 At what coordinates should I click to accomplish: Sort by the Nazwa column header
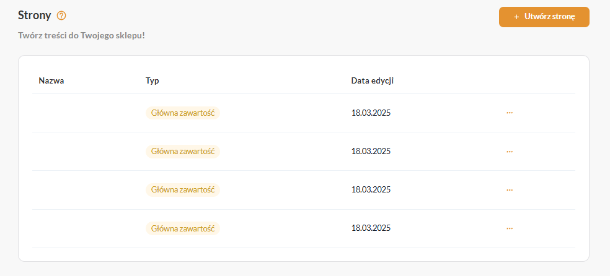tap(51, 80)
